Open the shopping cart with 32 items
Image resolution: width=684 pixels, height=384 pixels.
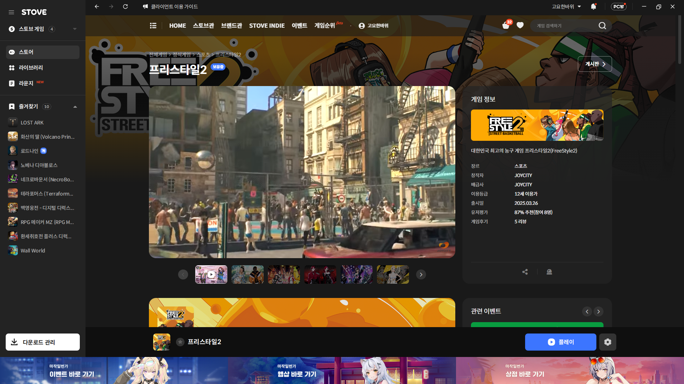[x=506, y=25]
